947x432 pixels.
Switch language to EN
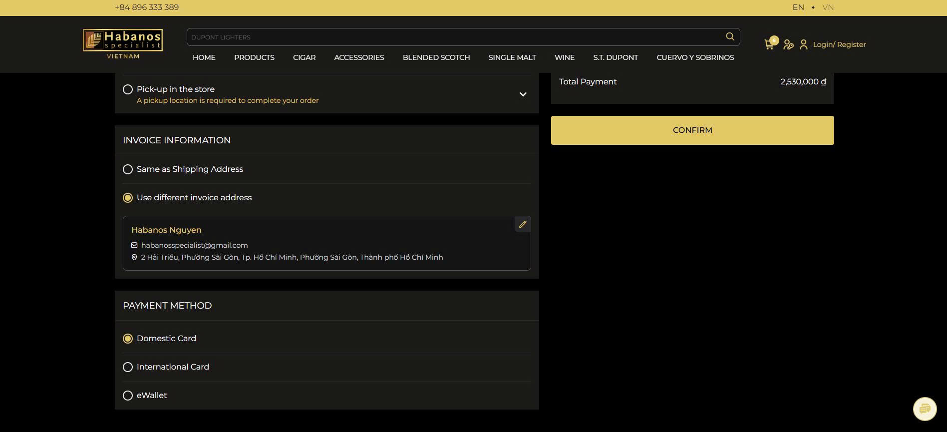798,7
